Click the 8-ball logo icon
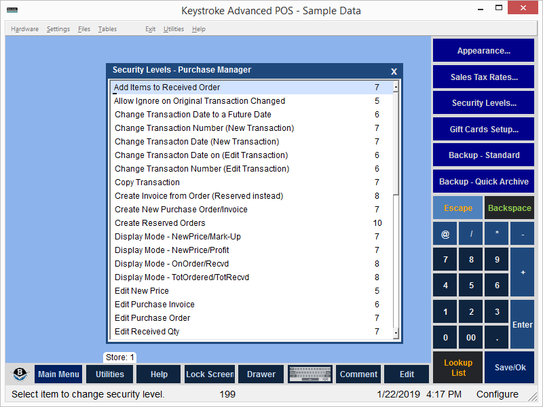This screenshot has height=407, width=543. pos(20,374)
